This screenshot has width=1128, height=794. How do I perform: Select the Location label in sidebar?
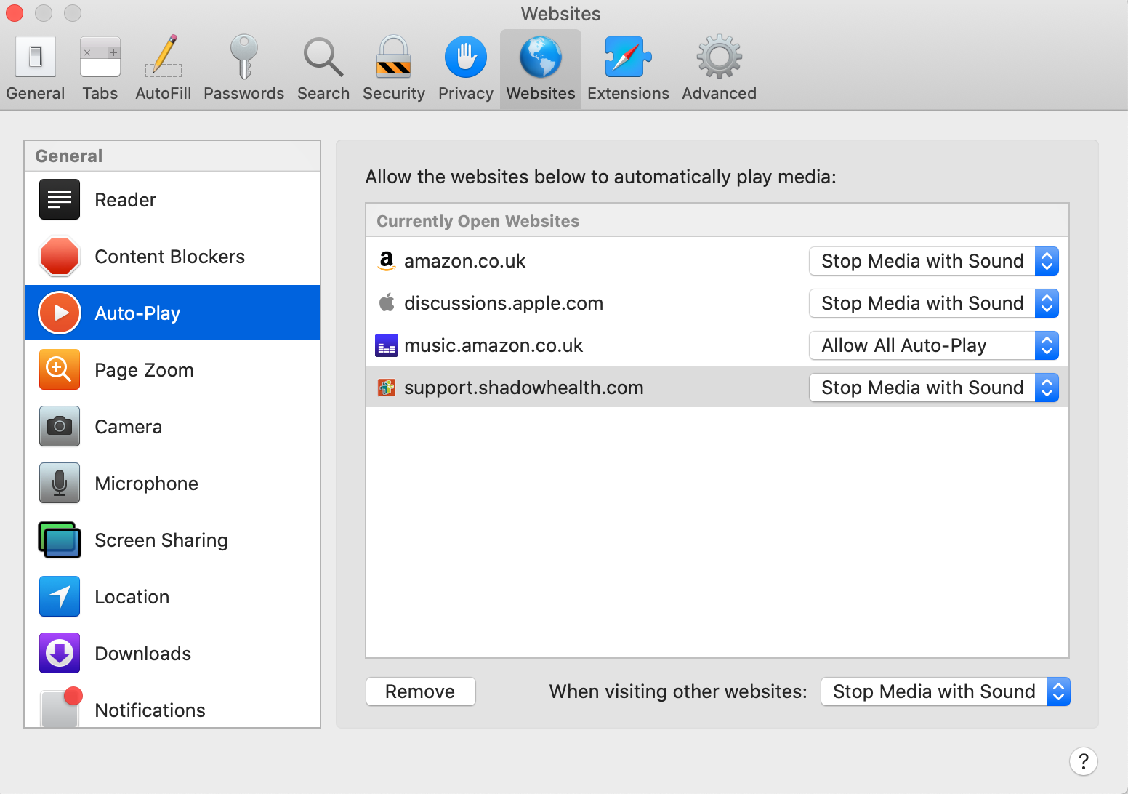(x=132, y=597)
